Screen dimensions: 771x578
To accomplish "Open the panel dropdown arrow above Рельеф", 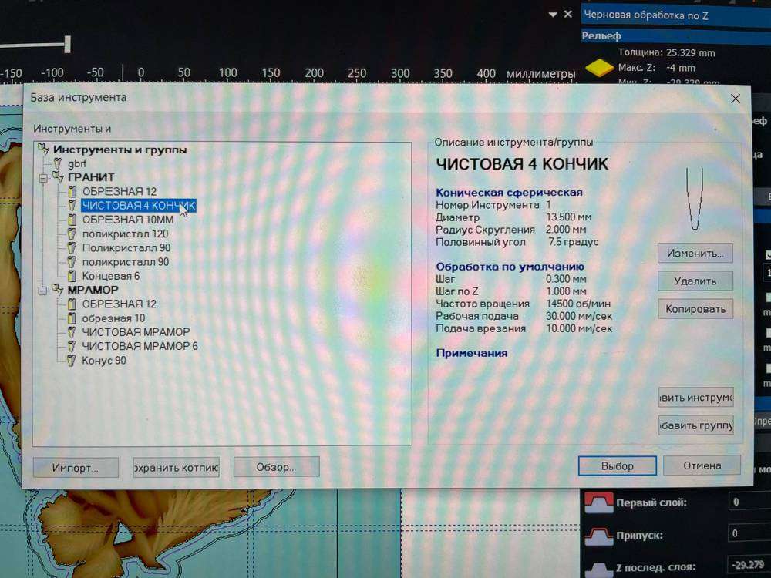I will click(552, 15).
